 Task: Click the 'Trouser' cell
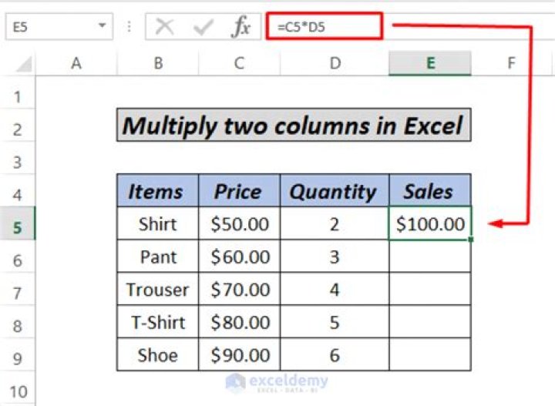pos(158,289)
